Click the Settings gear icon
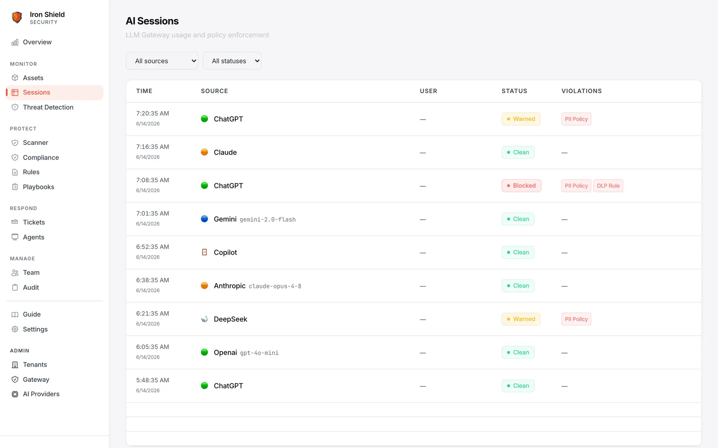The image size is (718, 448). [15, 329]
